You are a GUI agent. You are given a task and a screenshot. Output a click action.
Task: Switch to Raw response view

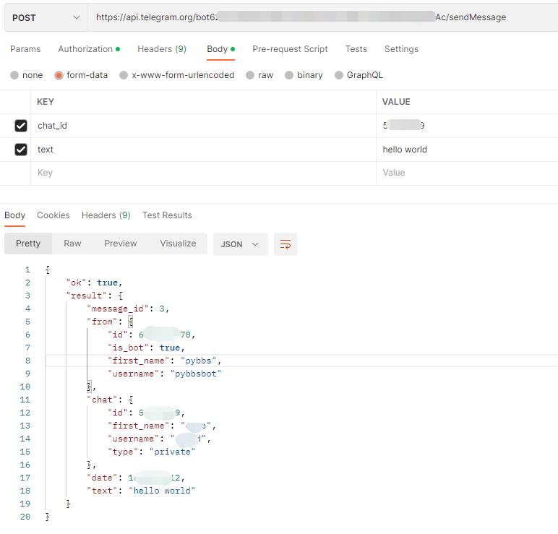(72, 244)
